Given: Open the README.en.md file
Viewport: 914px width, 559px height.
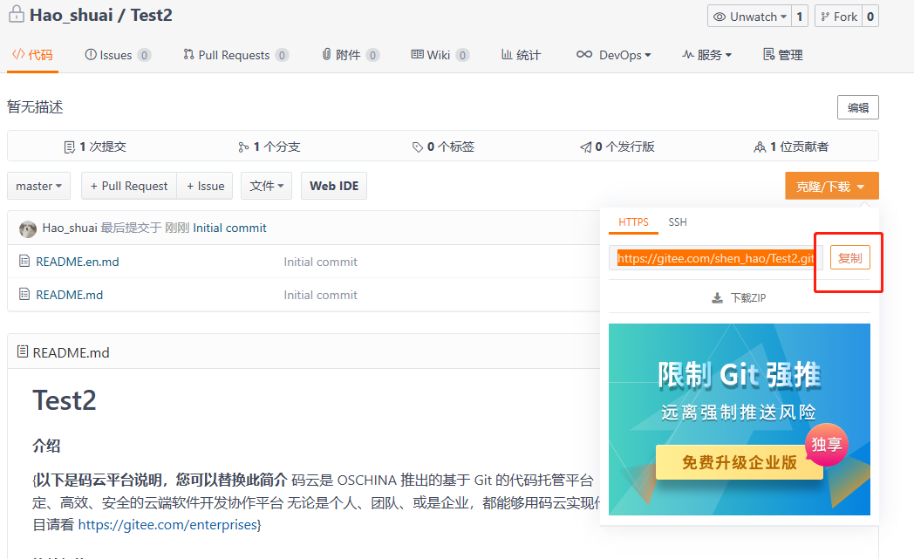Looking at the screenshot, I should [78, 262].
